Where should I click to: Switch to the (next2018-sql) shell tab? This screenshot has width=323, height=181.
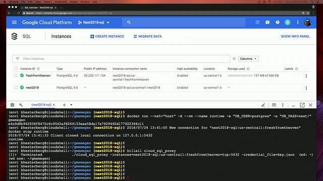click(x=41, y=105)
